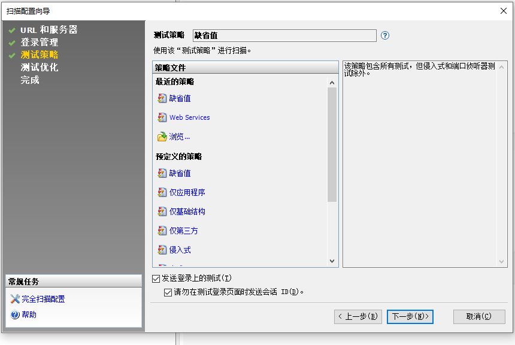Click the 帮助 link in 常规任务
This screenshot has width=515, height=345.
click(x=28, y=314)
